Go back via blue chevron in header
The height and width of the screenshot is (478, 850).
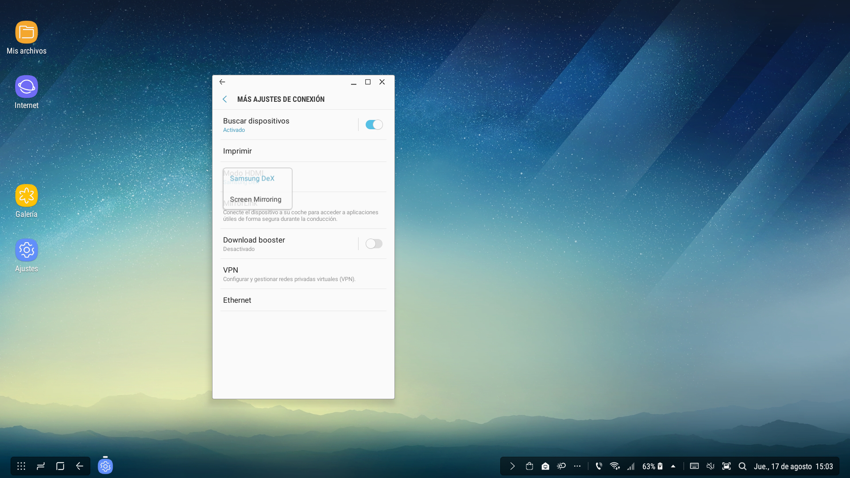coord(225,99)
